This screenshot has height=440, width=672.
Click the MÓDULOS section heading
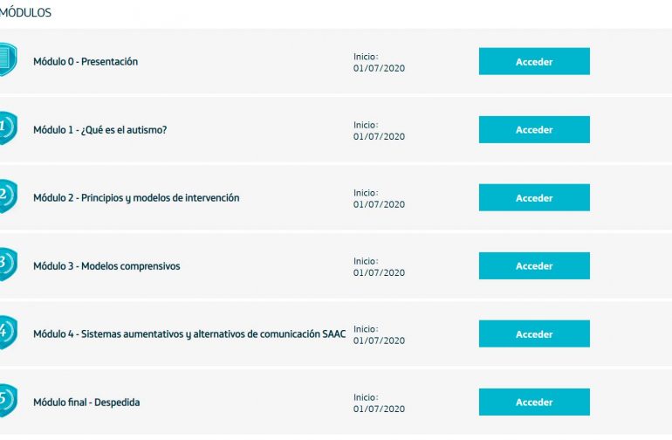(x=25, y=12)
